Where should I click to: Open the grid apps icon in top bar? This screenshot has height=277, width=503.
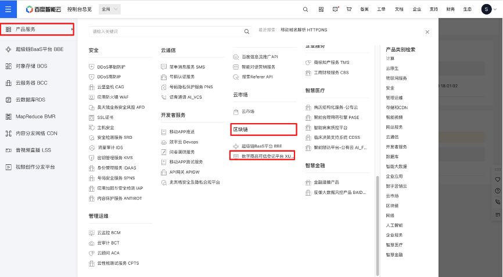tap(321, 9)
